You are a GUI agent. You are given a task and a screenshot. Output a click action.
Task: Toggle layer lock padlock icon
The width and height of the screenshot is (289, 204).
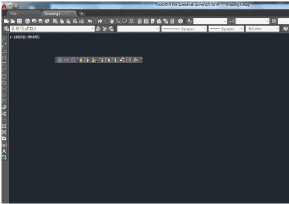coord(26,29)
